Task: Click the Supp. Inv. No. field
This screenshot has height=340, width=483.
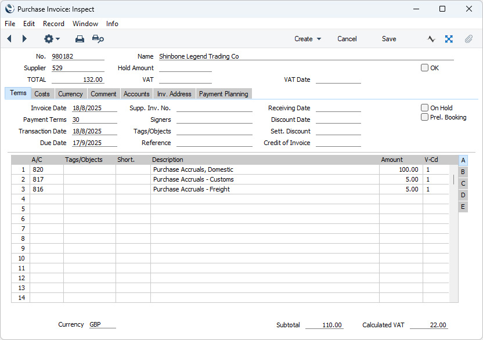Action: (214, 108)
